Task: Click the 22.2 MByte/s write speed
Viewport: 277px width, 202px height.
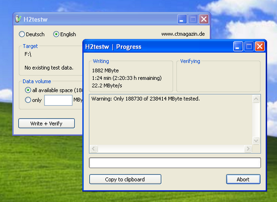Action: point(107,86)
